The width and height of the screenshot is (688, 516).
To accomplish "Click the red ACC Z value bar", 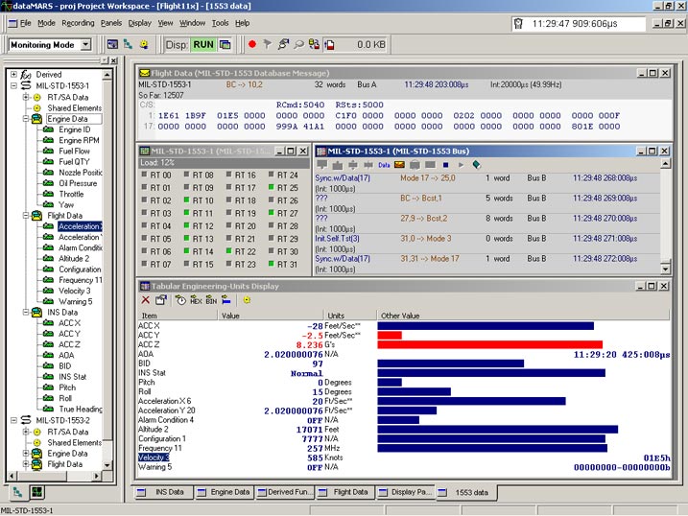I will [489, 344].
